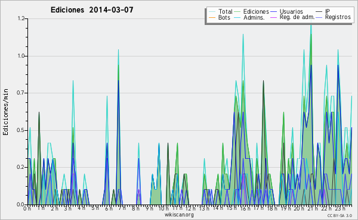This screenshot has height=220, width=358.
Task: Click the 1.2 y-axis value
Action: click(x=21, y=18)
